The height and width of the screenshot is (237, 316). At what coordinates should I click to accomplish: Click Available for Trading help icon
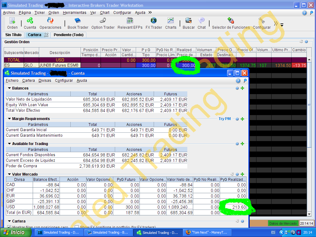237,144
